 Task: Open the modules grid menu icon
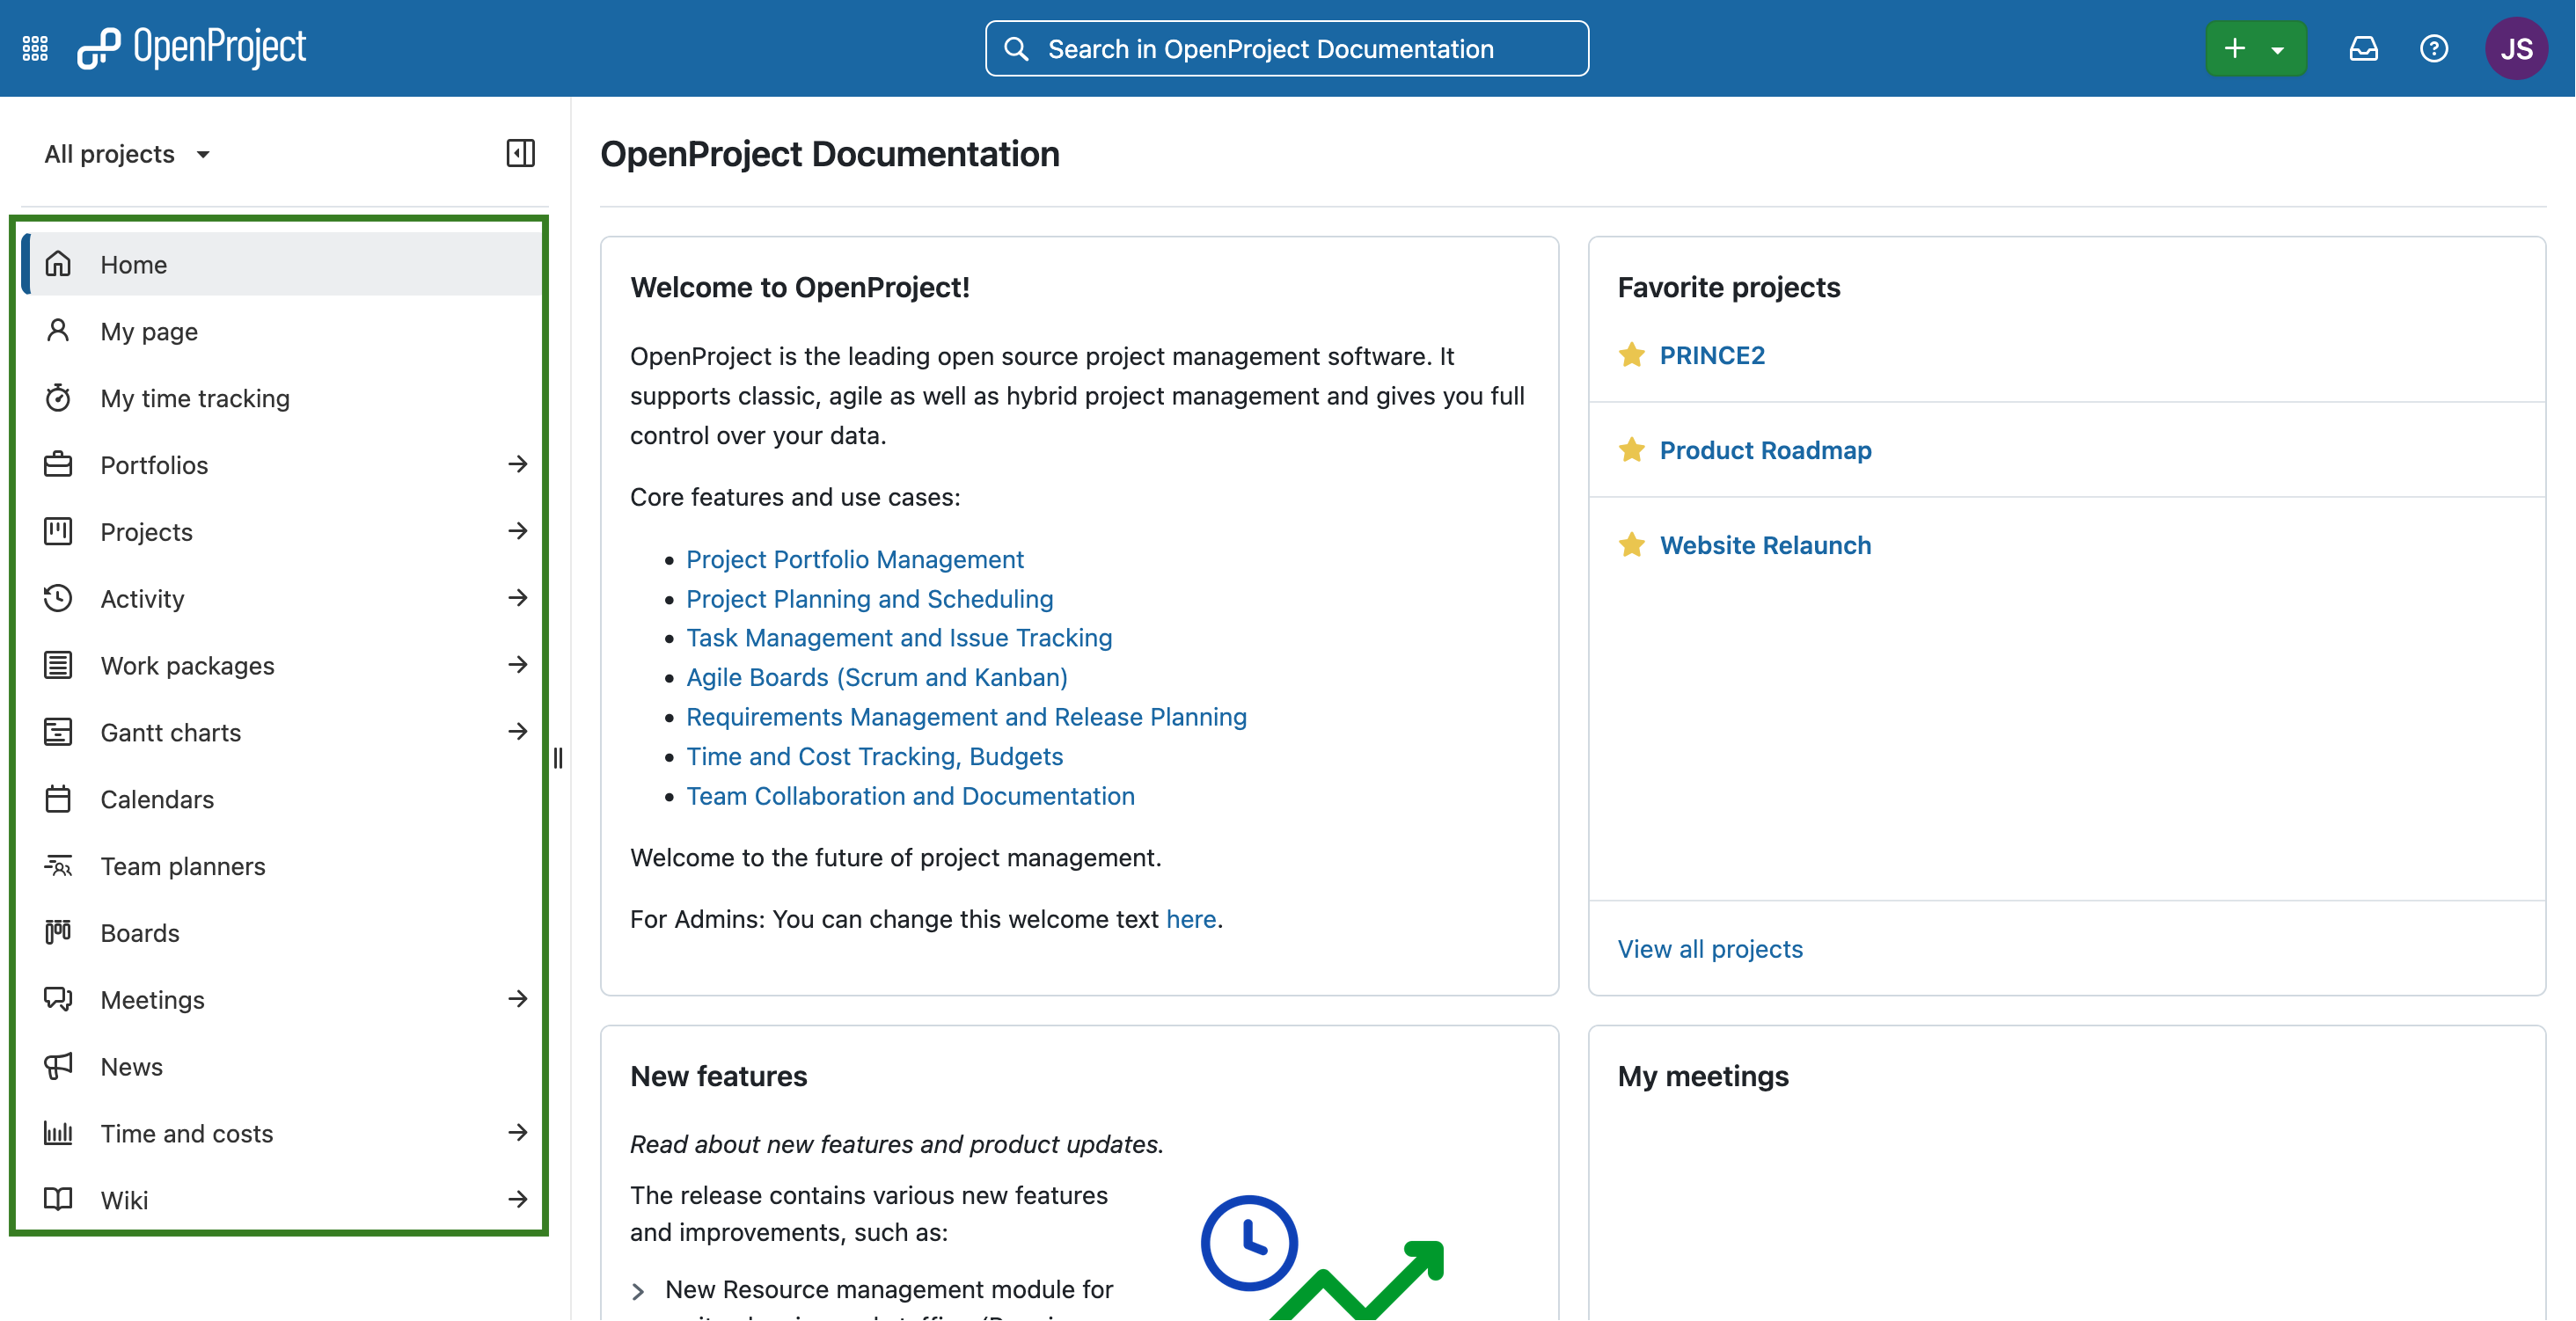click(35, 48)
